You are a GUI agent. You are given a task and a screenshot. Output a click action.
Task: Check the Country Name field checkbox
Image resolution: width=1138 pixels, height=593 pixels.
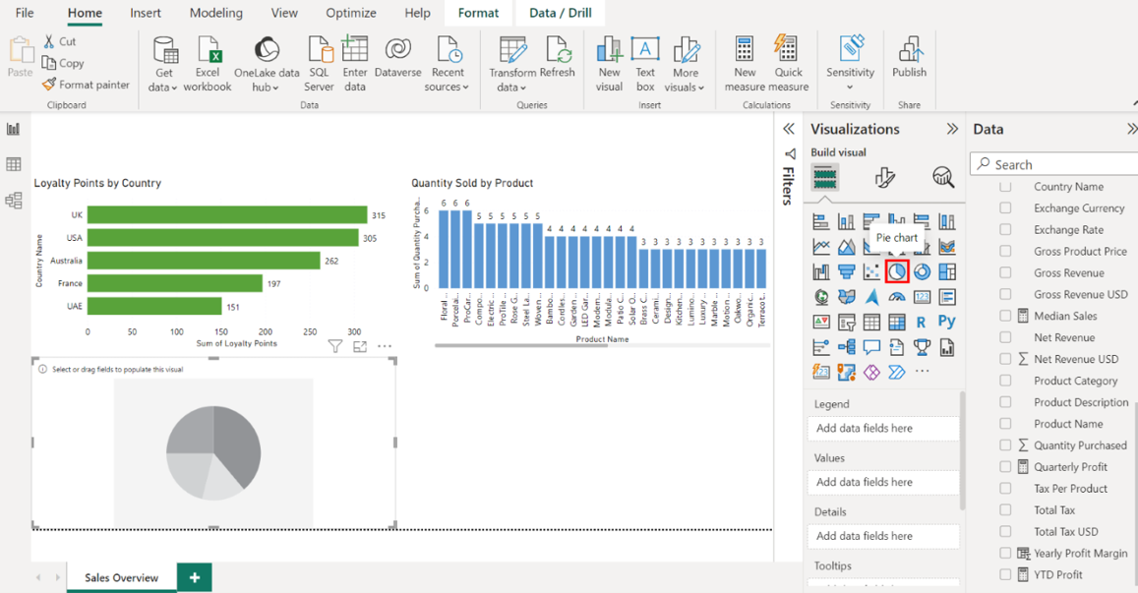[x=1005, y=187]
